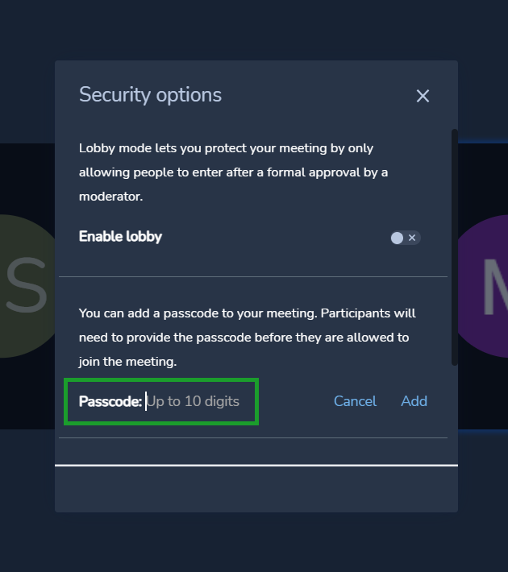
Task: Click the x mark inside lobby toggle
Action: (412, 238)
